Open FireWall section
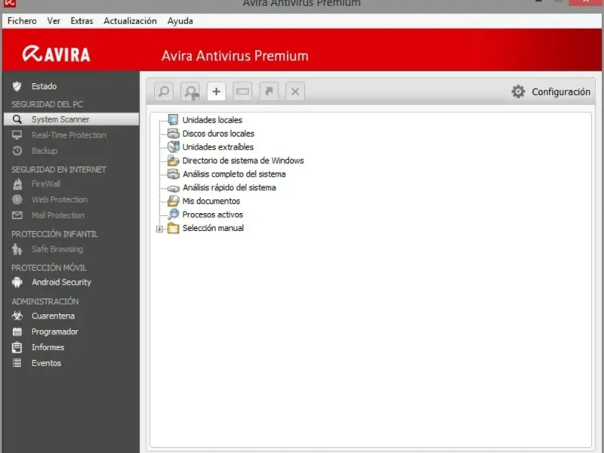604x453 pixels. tap(46, 184)
